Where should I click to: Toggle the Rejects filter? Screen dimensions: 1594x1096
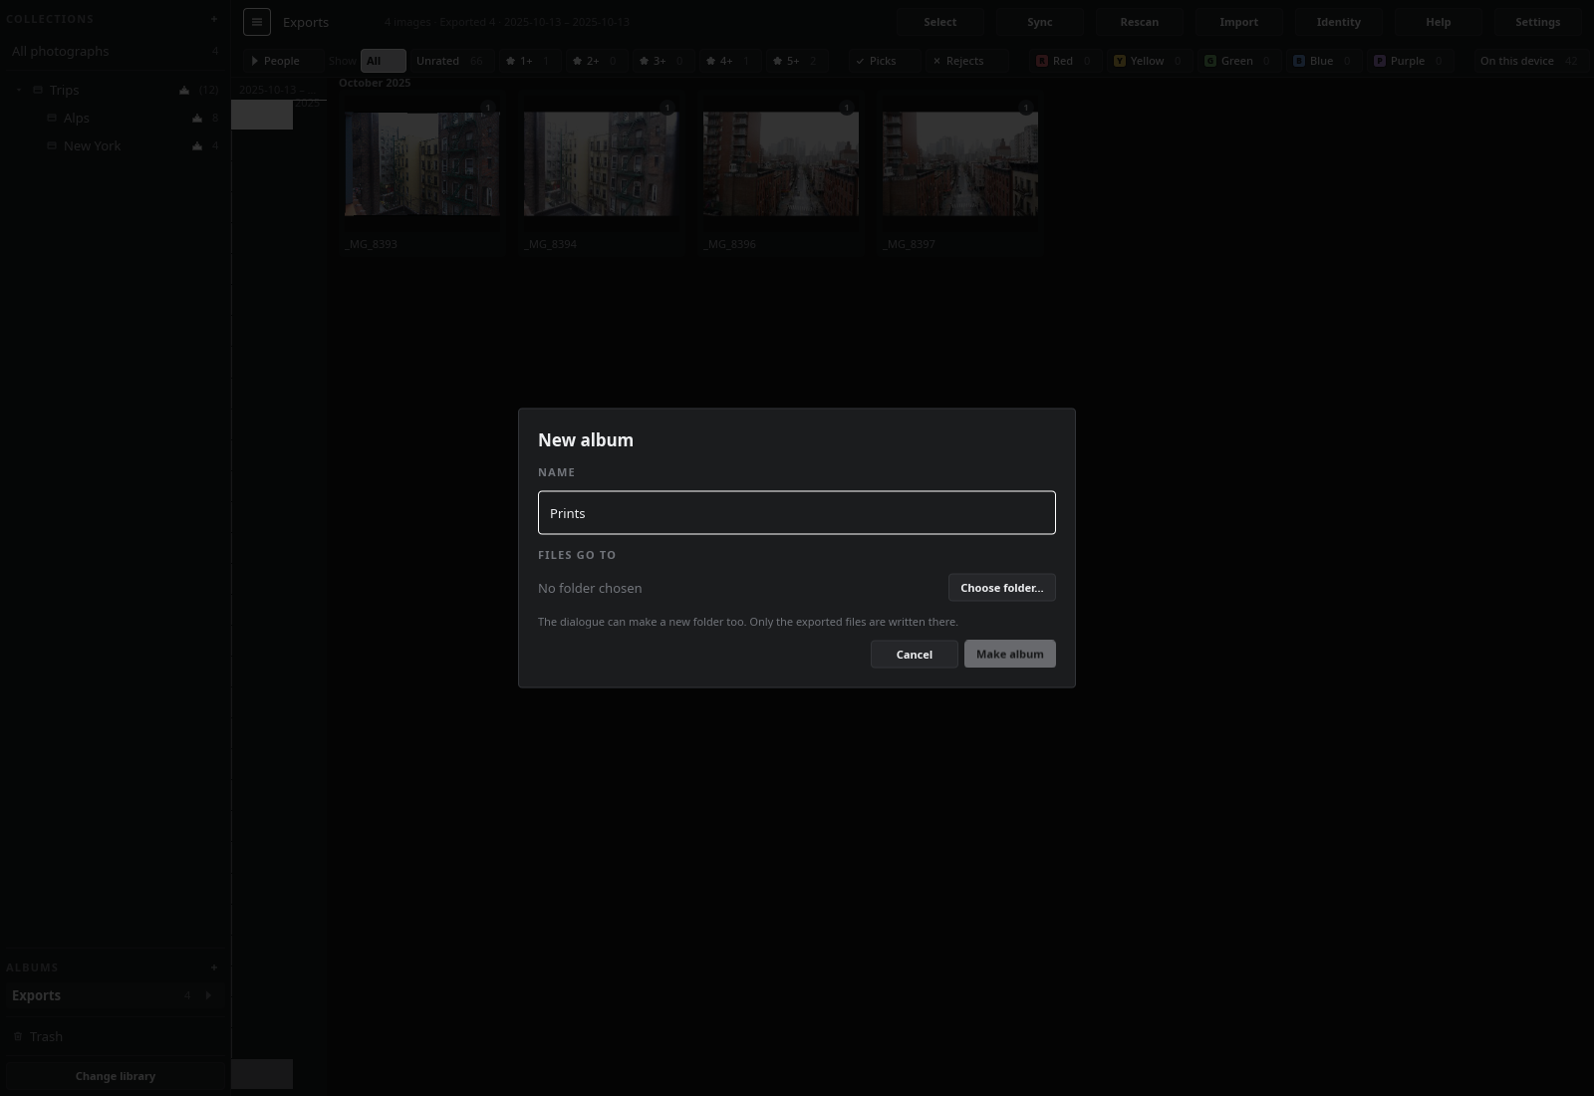pyautogui.click(x=958, y=61)
